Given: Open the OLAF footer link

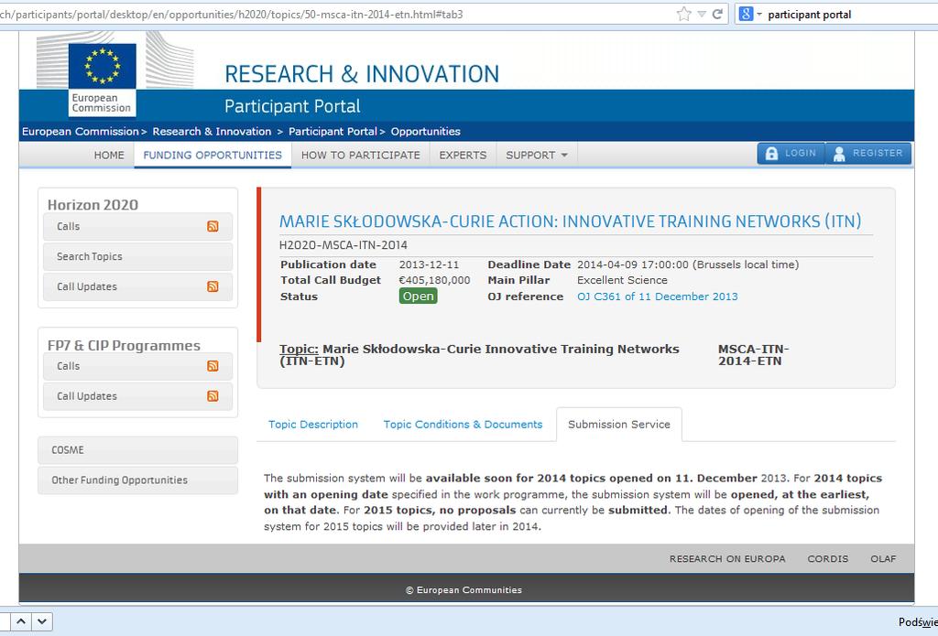Looking at the screenshot, I should point(883,559).
